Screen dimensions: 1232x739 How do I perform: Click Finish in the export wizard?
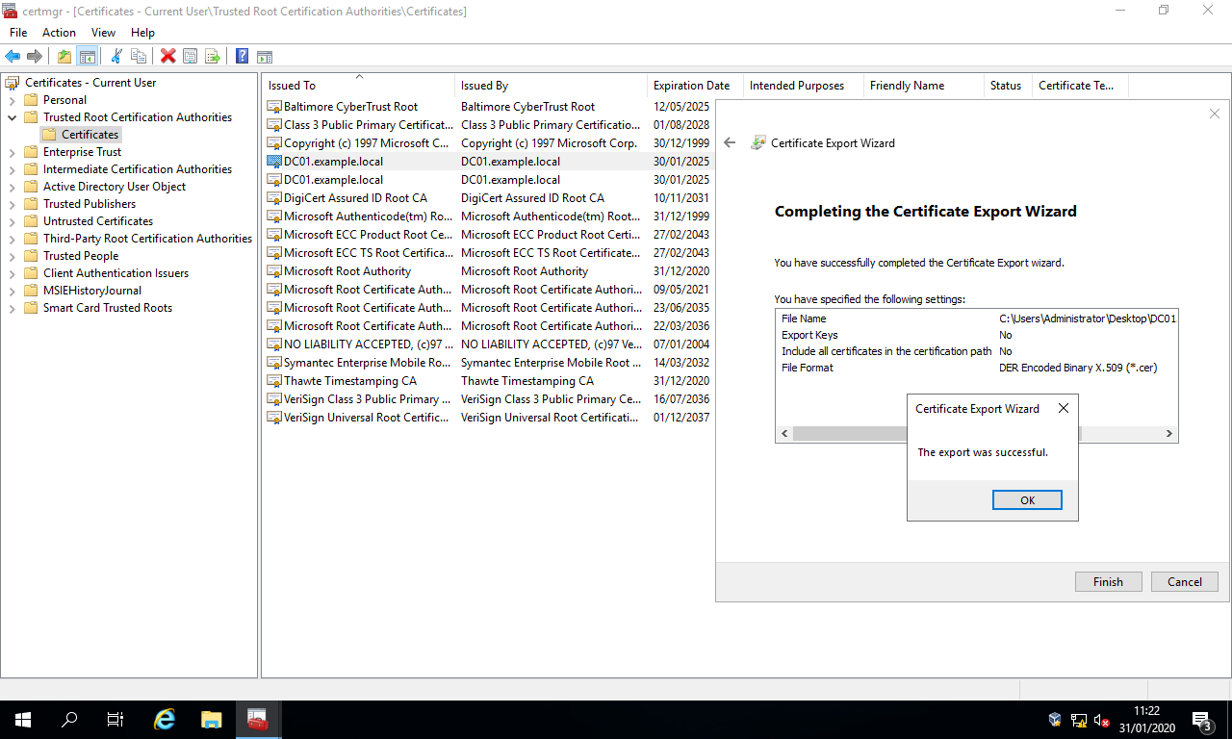pos(1108,581)
